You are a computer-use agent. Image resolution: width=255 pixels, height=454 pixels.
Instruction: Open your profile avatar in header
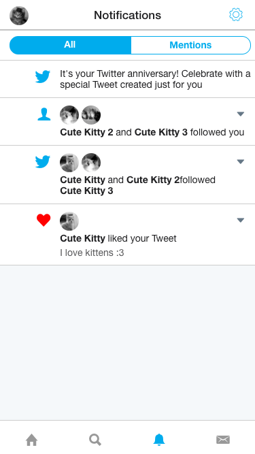click(19, 16)
